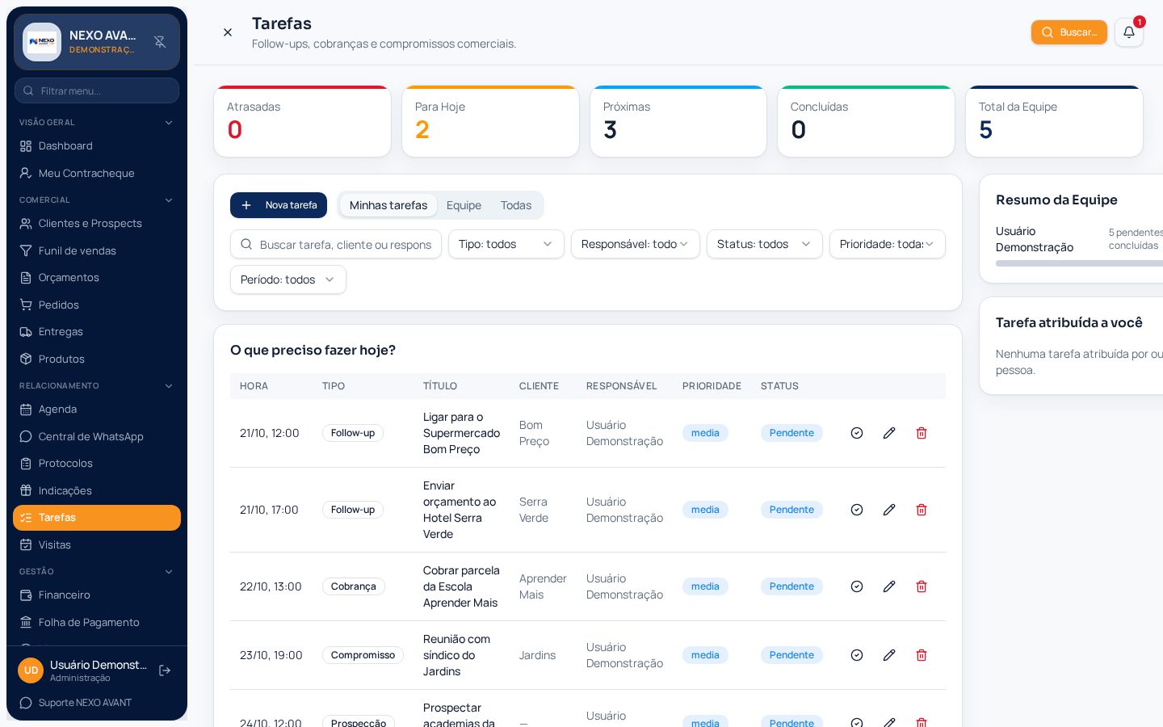
Task: Click the logout icon beside Usuário Demonstração
Action: 165,670
